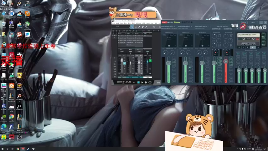Expand the first channel's insert dropdown in Studio One

pos(124,33)
